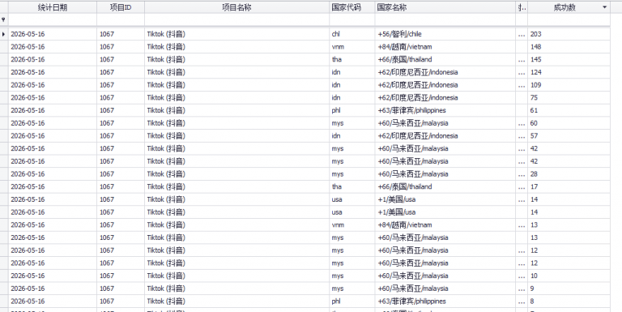The width and height of the screenshot is (622, 312).
Task: Focus the filter field under 统计日期
Action: 53,19
